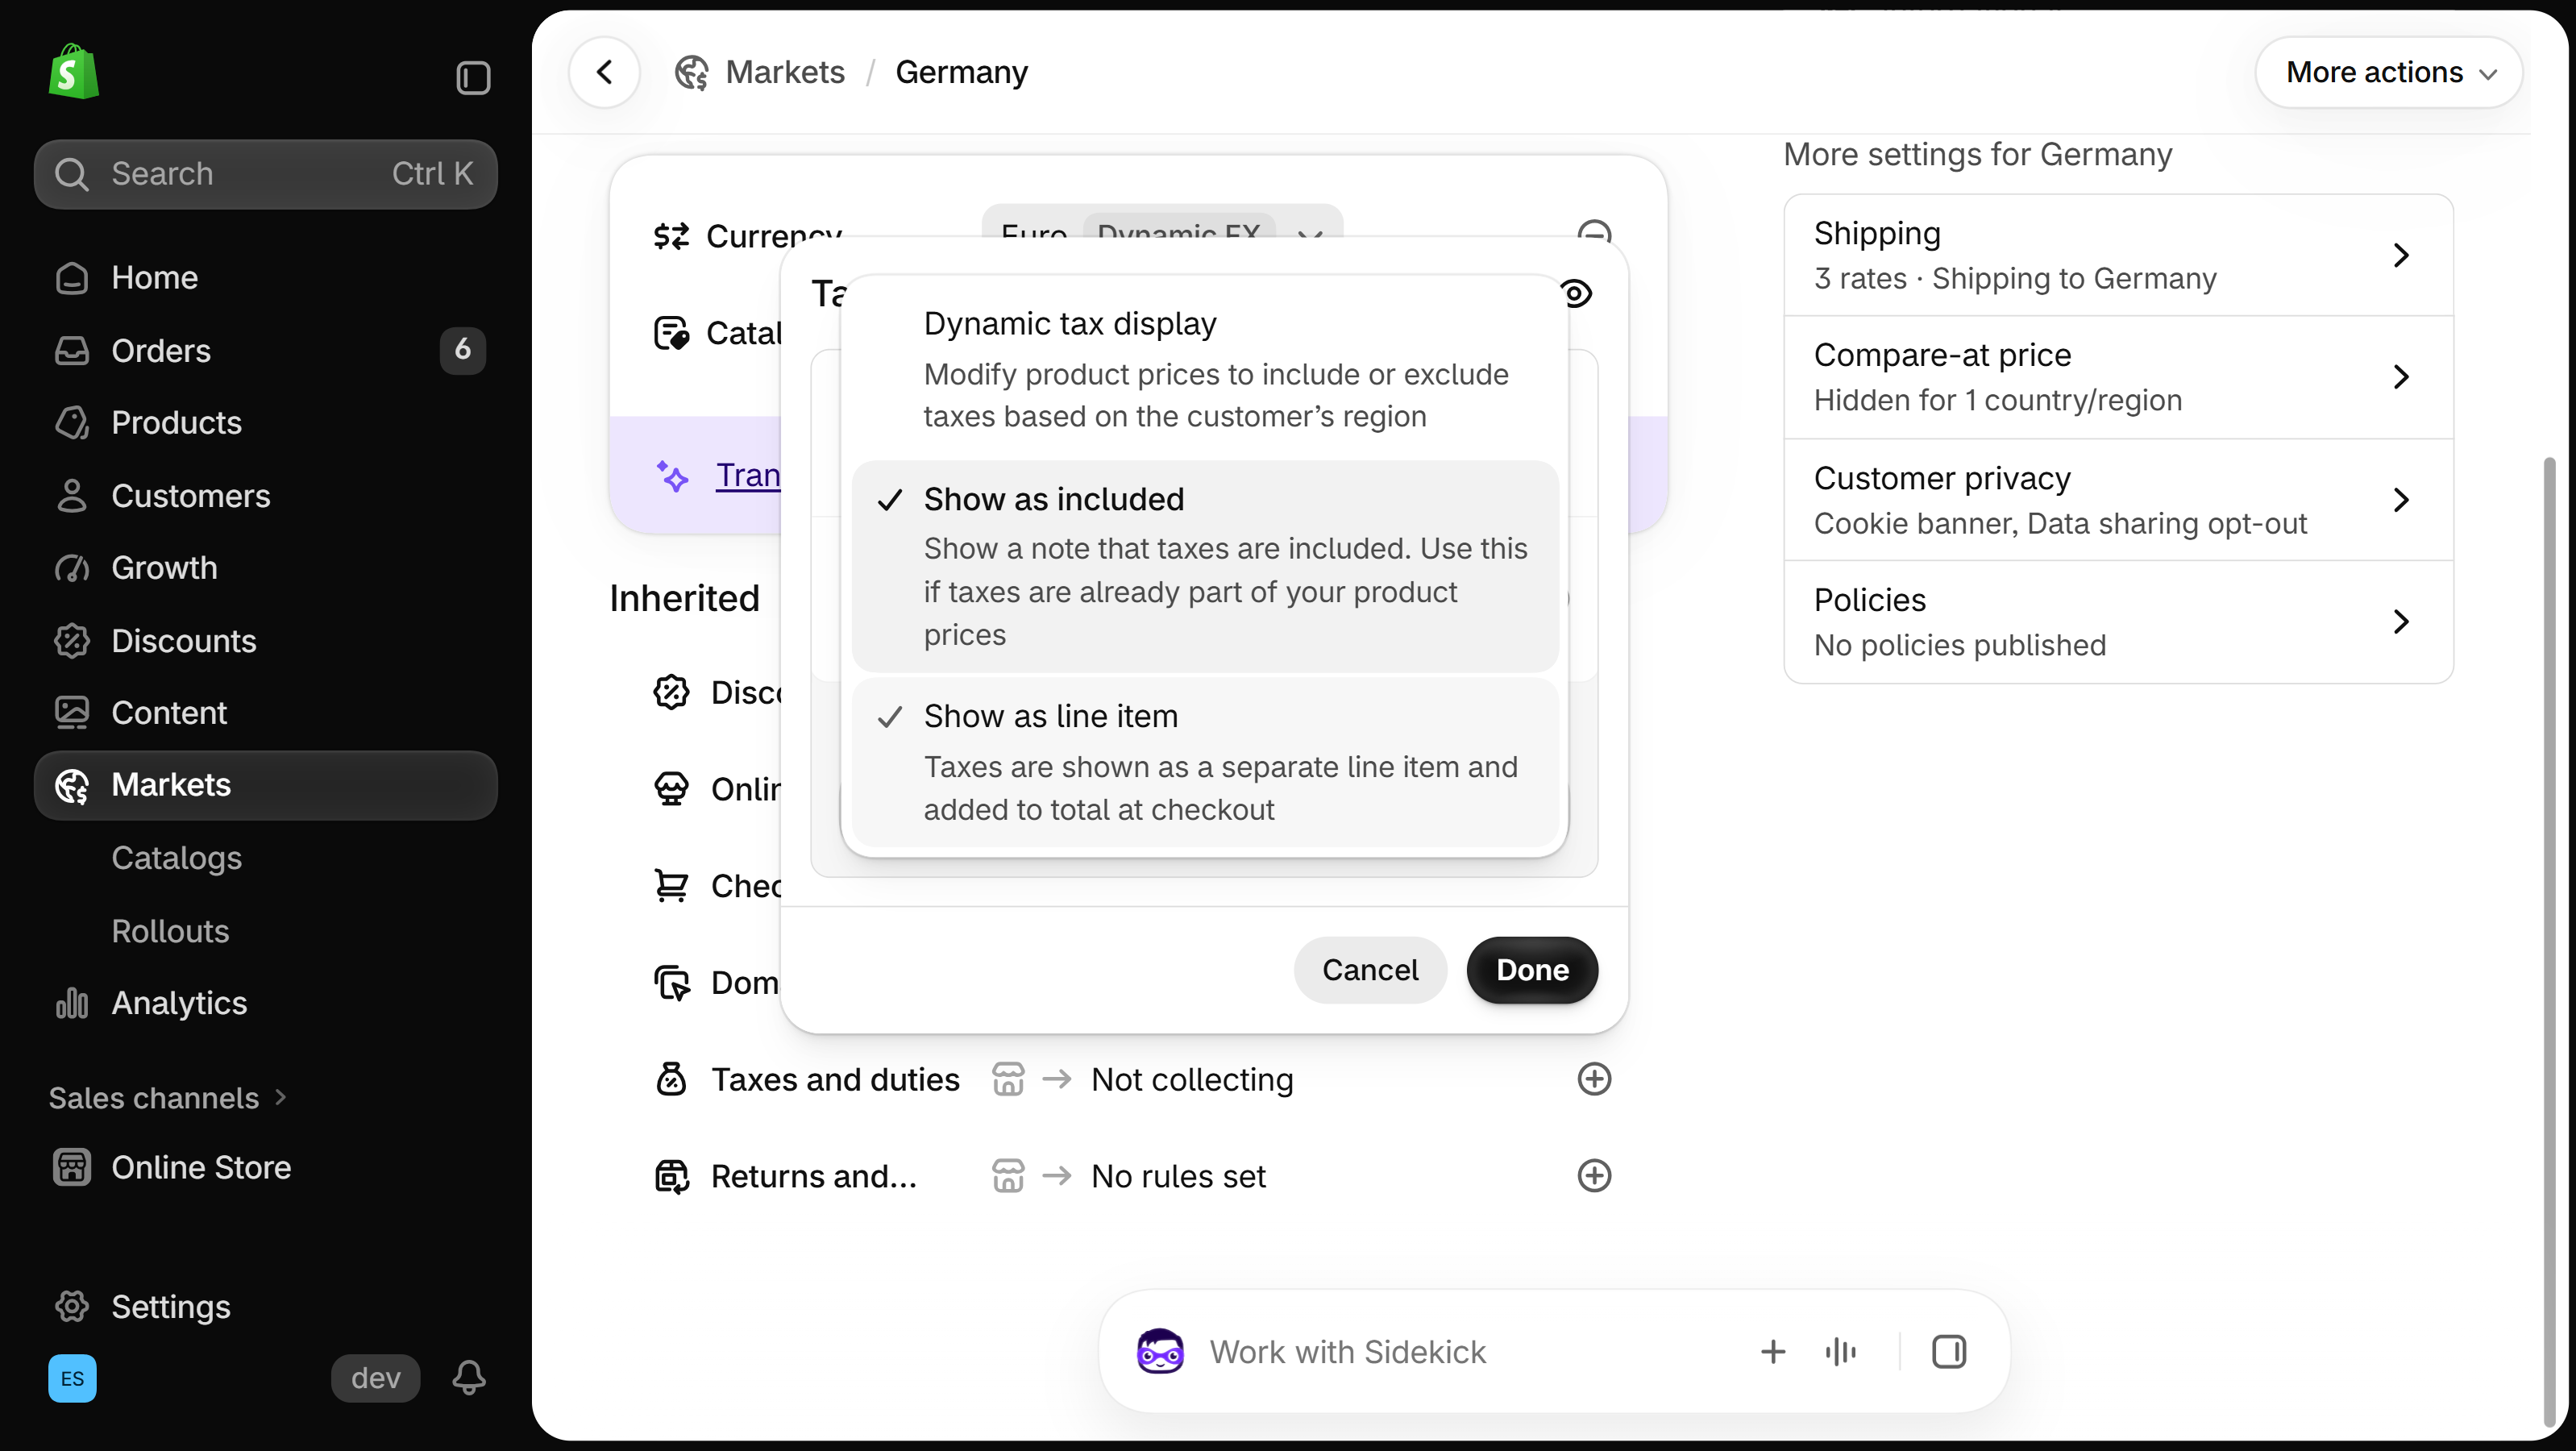Open the More actions dropdown

pos(2388,72)
